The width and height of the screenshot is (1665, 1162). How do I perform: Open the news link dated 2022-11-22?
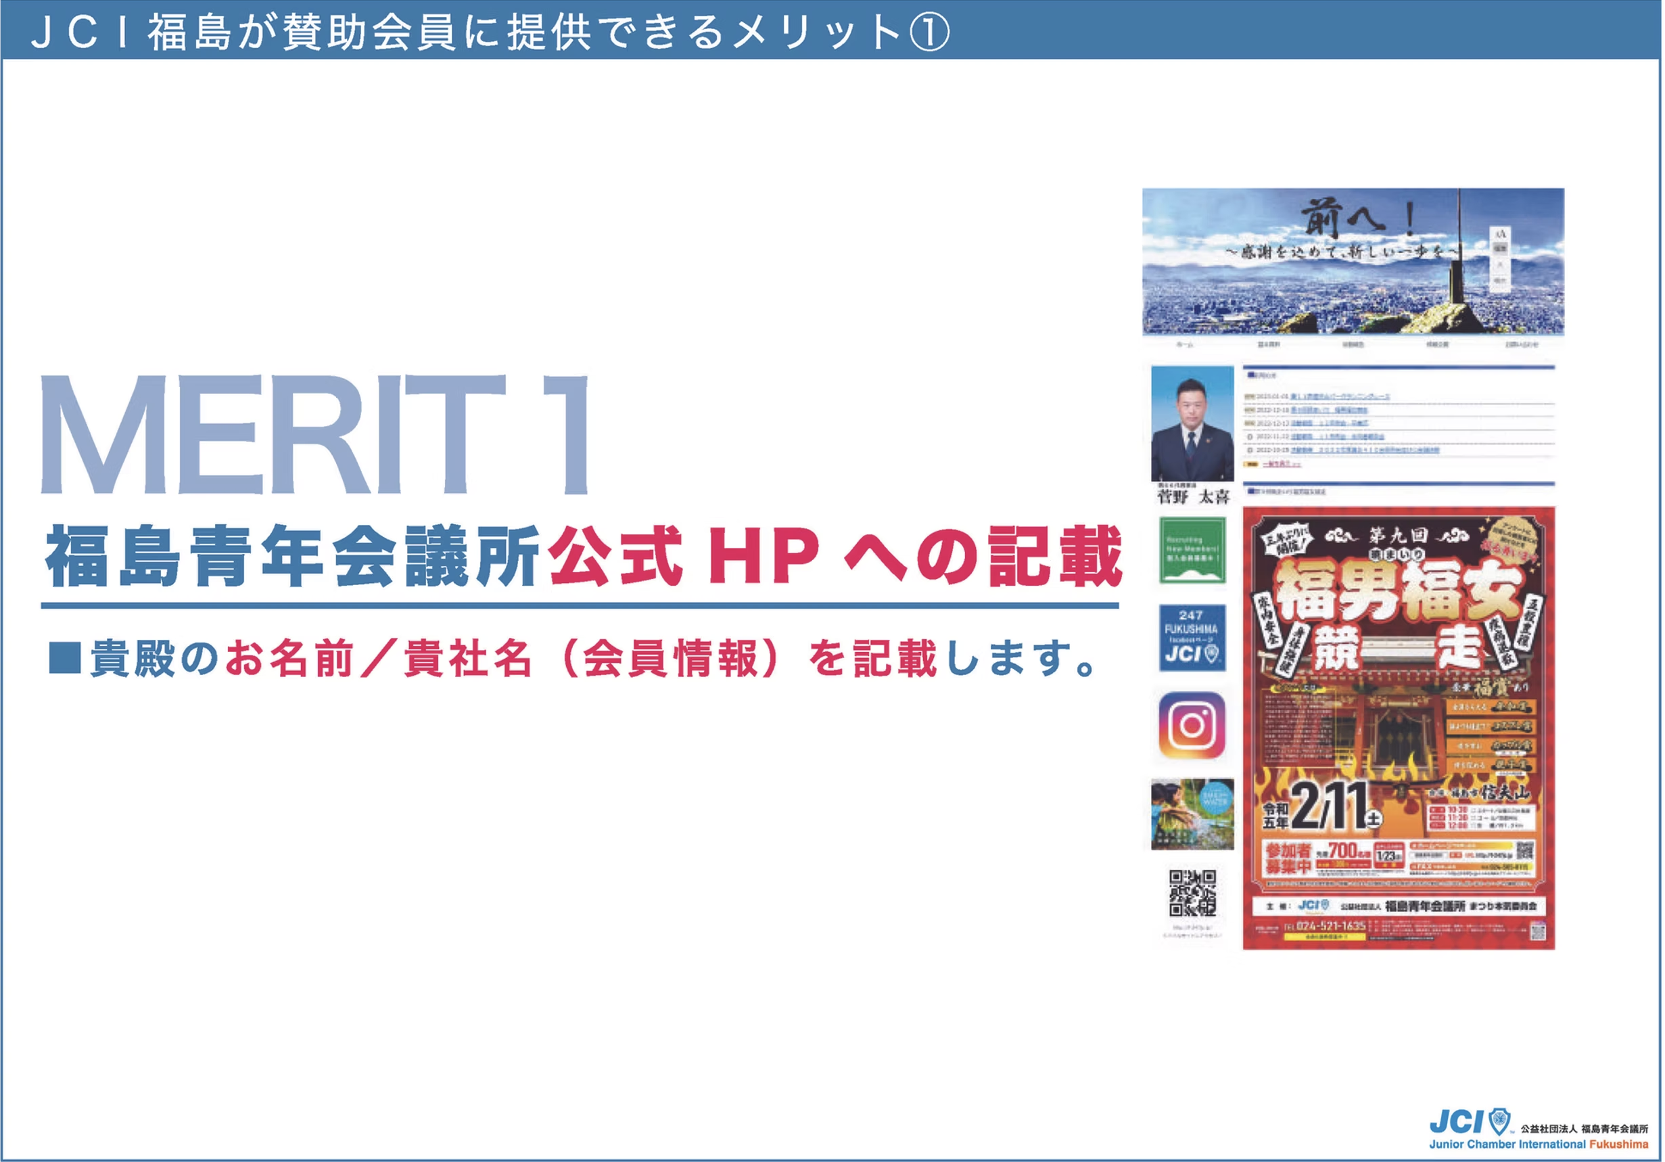click(1336, 437)
